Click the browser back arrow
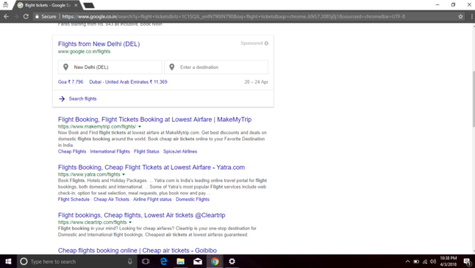The width and height of the screenshot is (475, 268). click(6, 17)
